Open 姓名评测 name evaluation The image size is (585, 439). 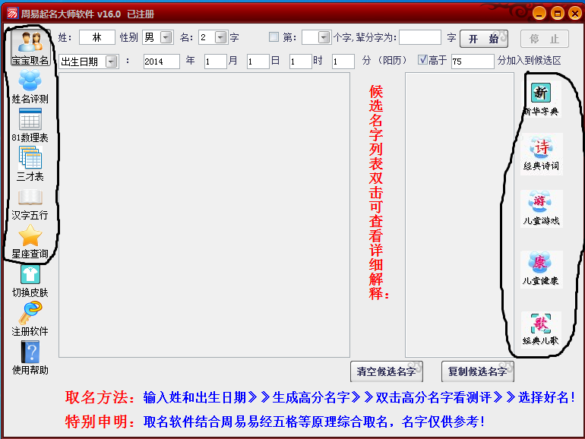pyautogui.click(x=30, y=85)
